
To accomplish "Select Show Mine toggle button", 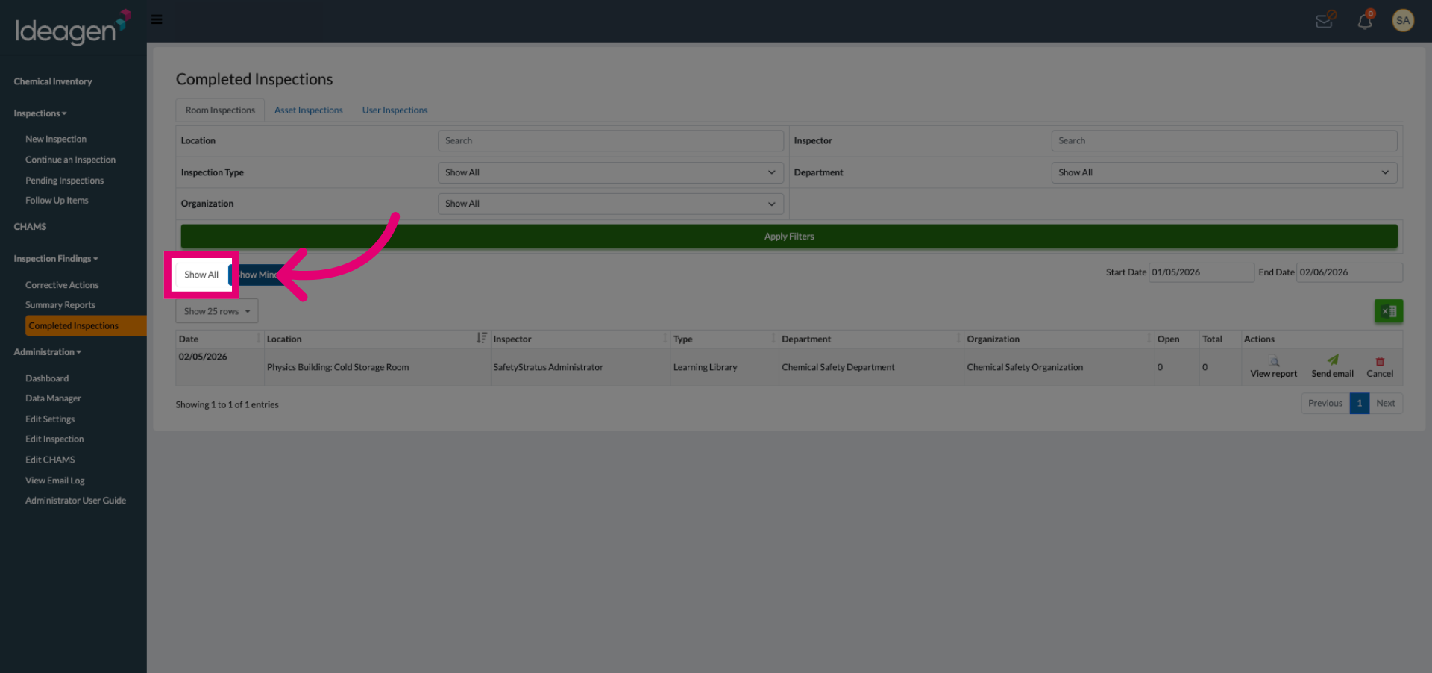I will point(257,275).
